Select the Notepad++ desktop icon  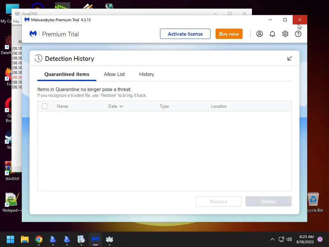pyautogui.click(x=12, y=202)
